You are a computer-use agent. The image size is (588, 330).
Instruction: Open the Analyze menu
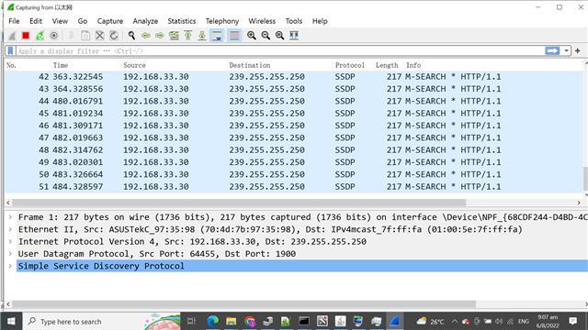point(145,21)
